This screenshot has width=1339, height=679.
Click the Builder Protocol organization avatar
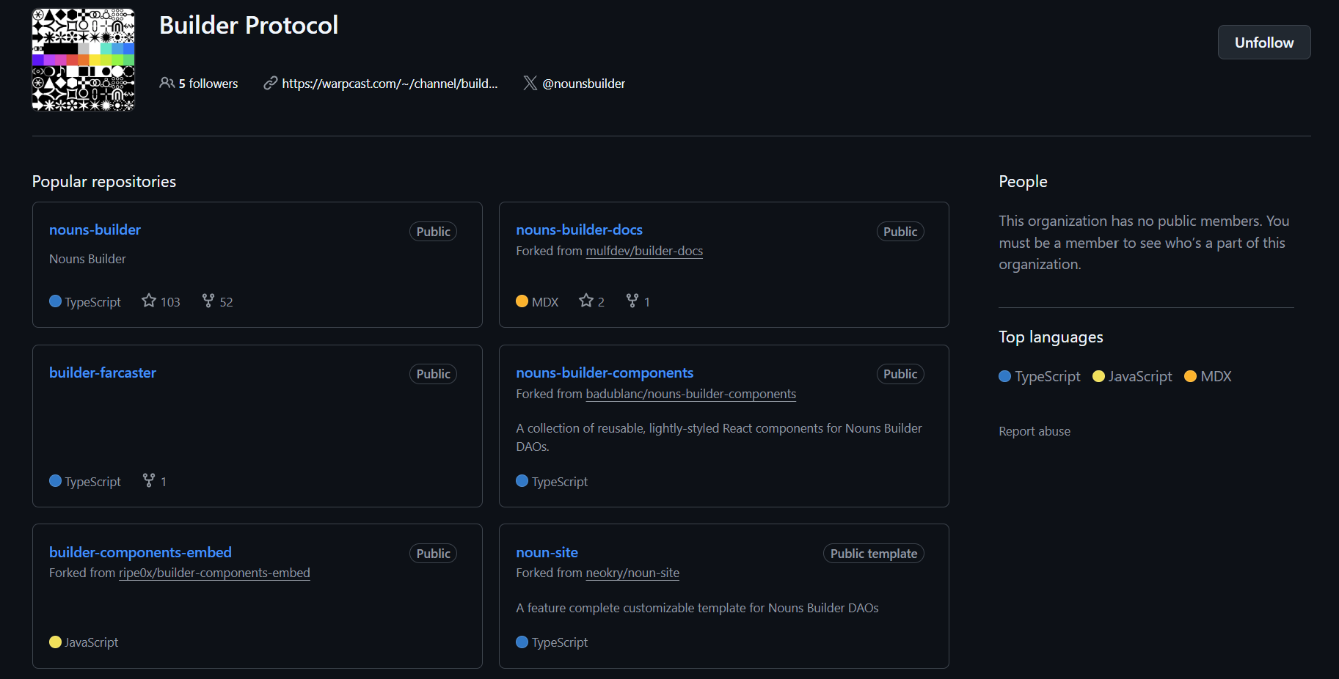coord(83,59)
